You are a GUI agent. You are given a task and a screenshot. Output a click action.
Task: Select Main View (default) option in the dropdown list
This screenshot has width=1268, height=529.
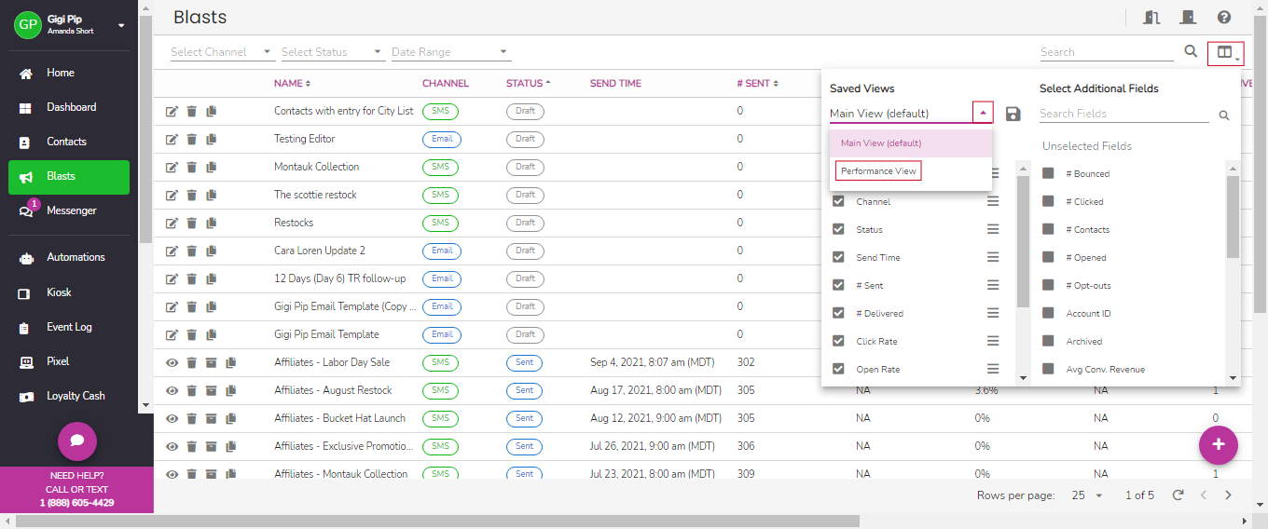click(x=911, y=143)
